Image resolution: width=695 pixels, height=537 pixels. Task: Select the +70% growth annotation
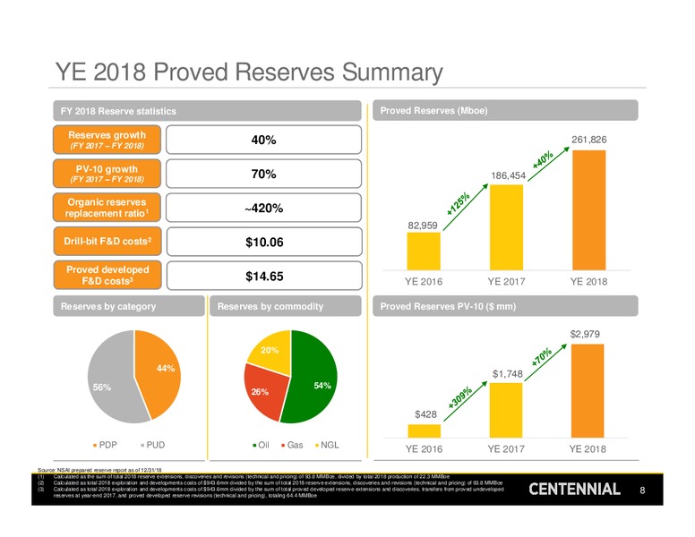[x=542, y=357]
